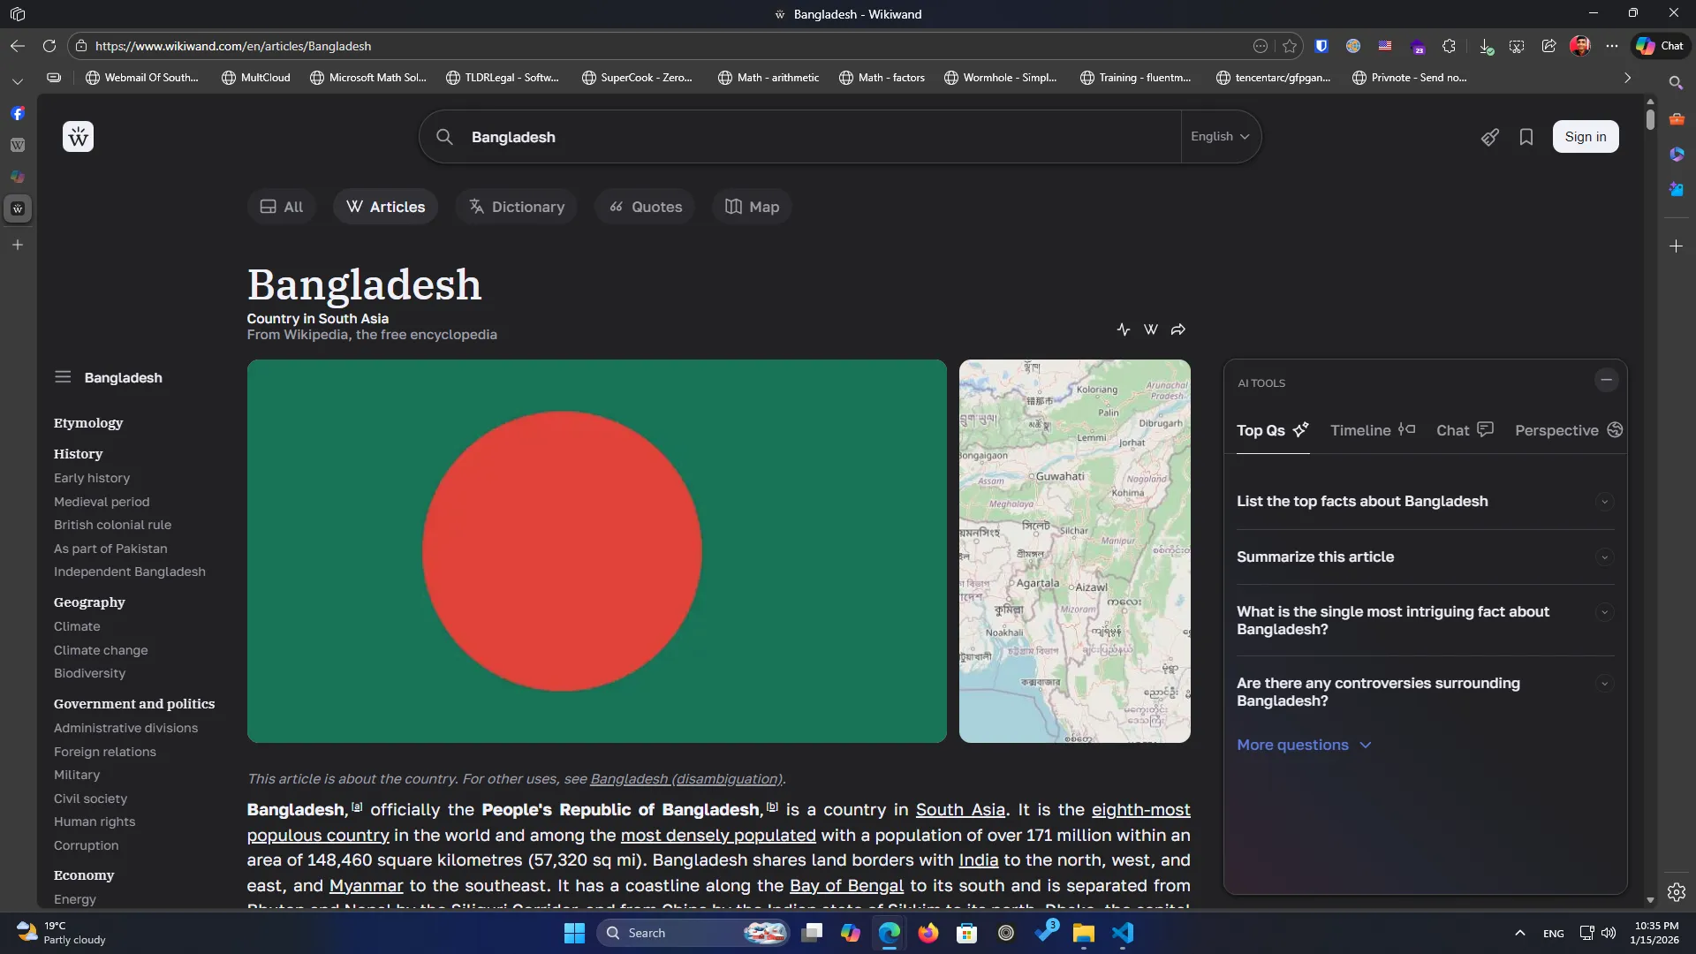1696x954 pixels.
Task: Expand 'Summarize this article' question
Action: click(x=1604, y=556)
